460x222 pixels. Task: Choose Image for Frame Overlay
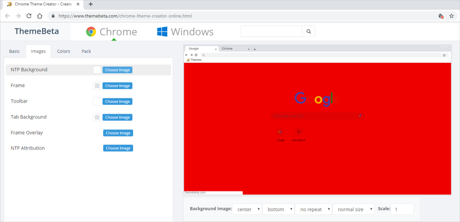pos(118,133)
